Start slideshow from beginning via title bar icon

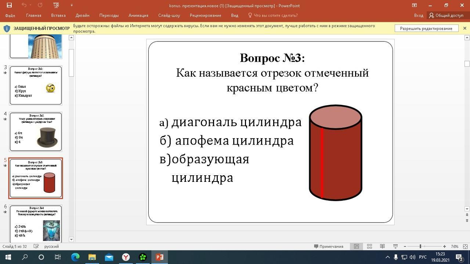click(56, 5)
